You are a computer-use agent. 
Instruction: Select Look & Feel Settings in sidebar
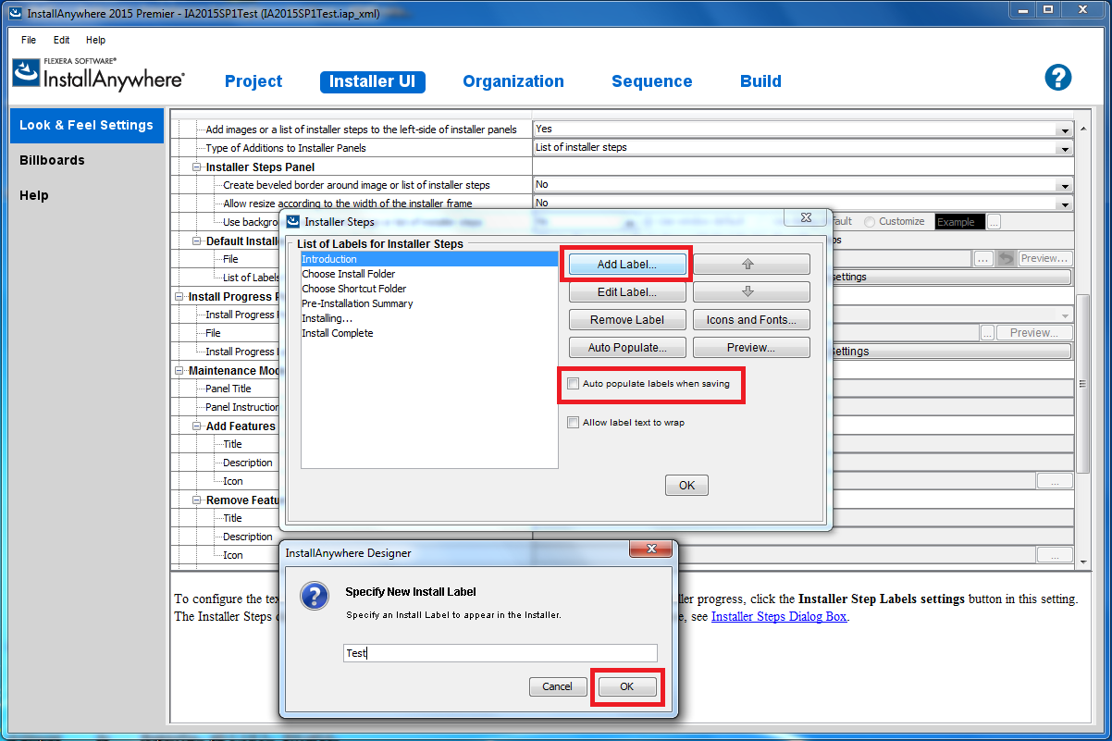pos(87,125)
